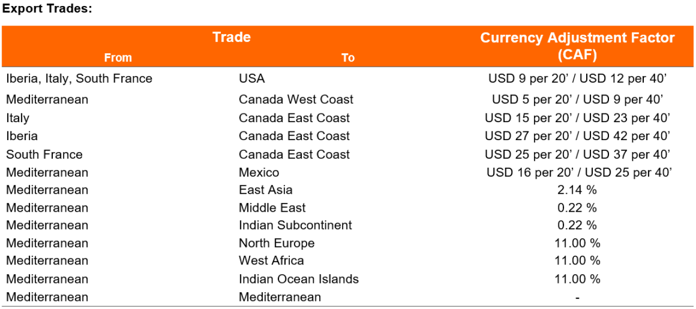
Task: Select the Indian Ocean Islands cell
Action: (x=299, y=279)
